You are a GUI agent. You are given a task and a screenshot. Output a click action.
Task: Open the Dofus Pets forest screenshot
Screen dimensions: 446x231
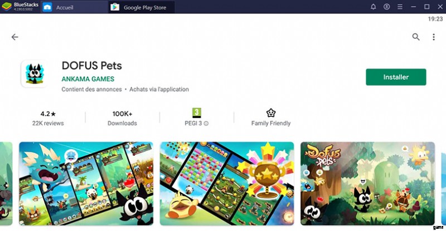tap(367, 184)
